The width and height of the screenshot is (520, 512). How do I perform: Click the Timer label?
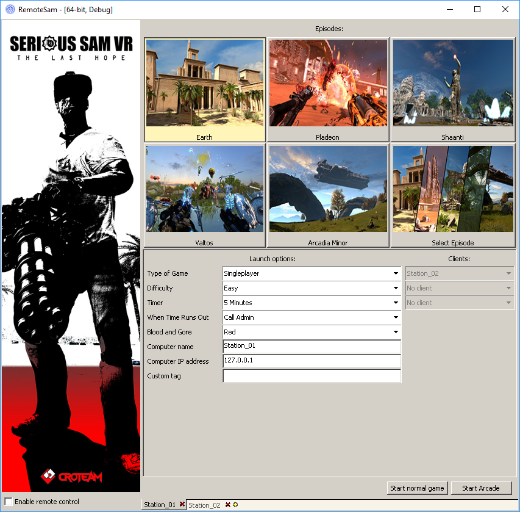pyautogui.click(x=155, y=303)
